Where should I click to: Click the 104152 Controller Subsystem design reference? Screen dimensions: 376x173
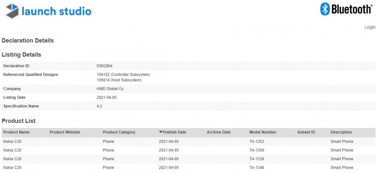click(123, 75)
